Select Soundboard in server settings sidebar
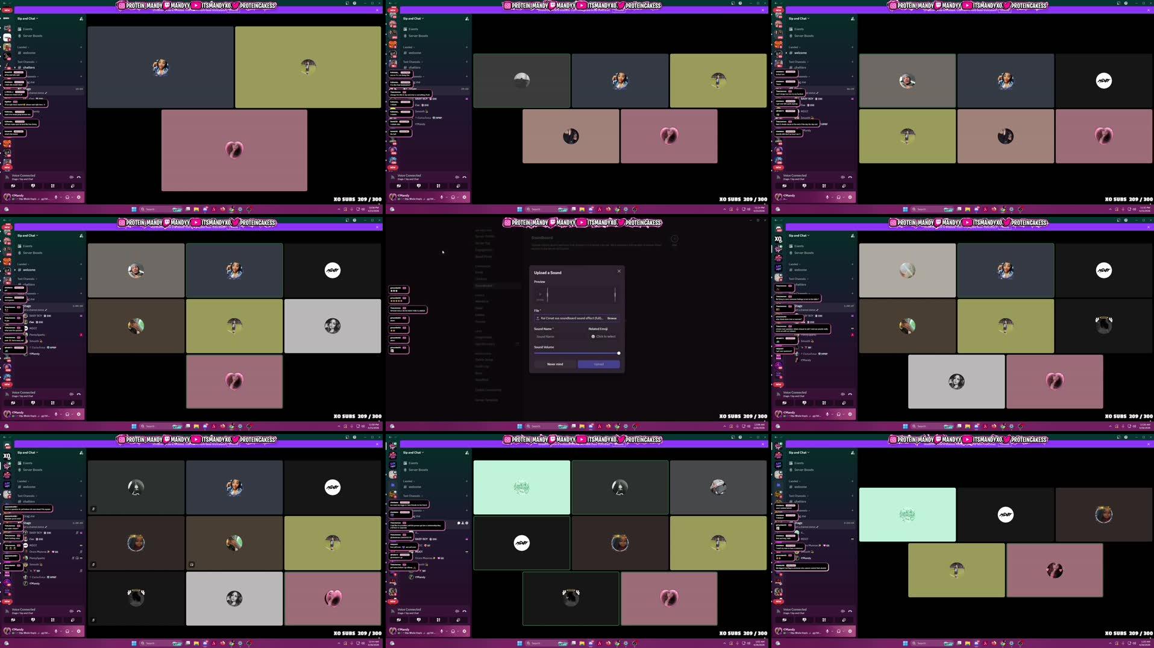 (x=484, y=286)
